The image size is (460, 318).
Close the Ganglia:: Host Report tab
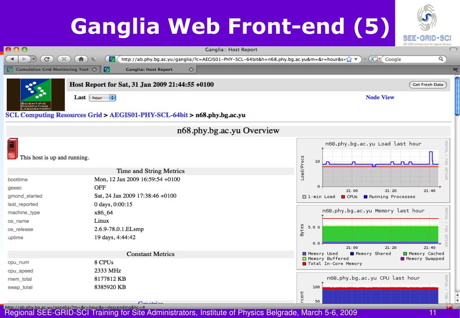click(191, 70)
